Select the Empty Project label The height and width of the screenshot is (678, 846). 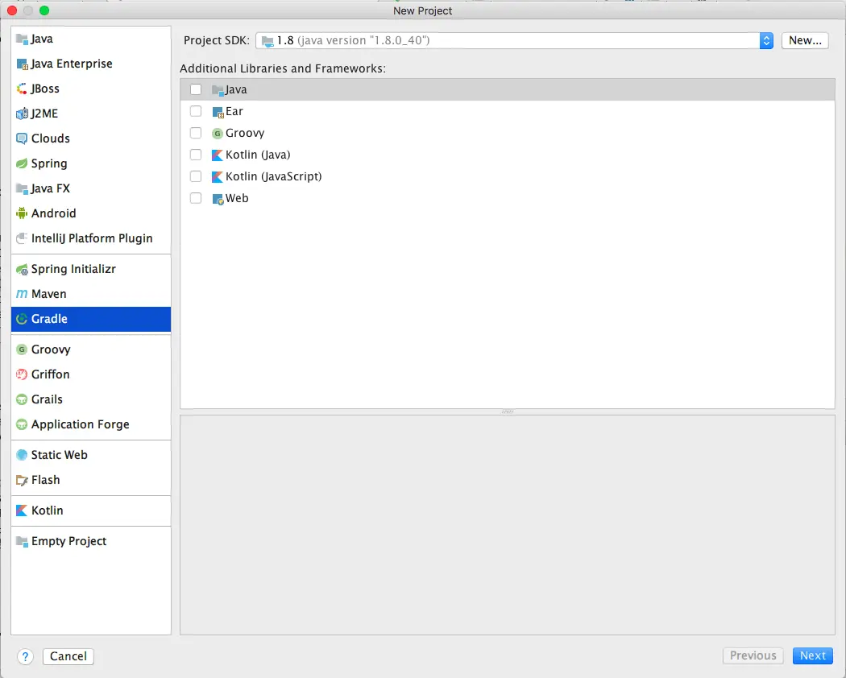pyautogui.click(x=69, y=541)
